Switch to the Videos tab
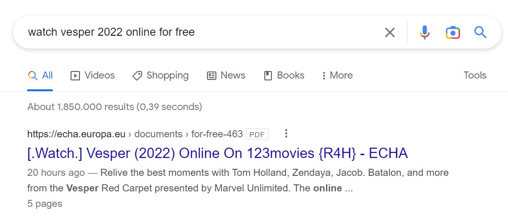The height and width of the screenshot is (221, 508). pos(93,76)
